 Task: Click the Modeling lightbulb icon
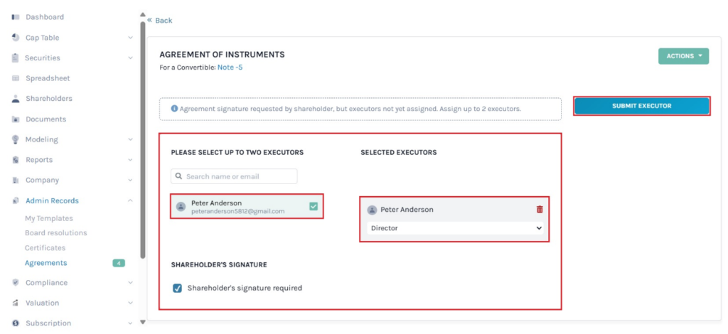[x=16, y=140]
